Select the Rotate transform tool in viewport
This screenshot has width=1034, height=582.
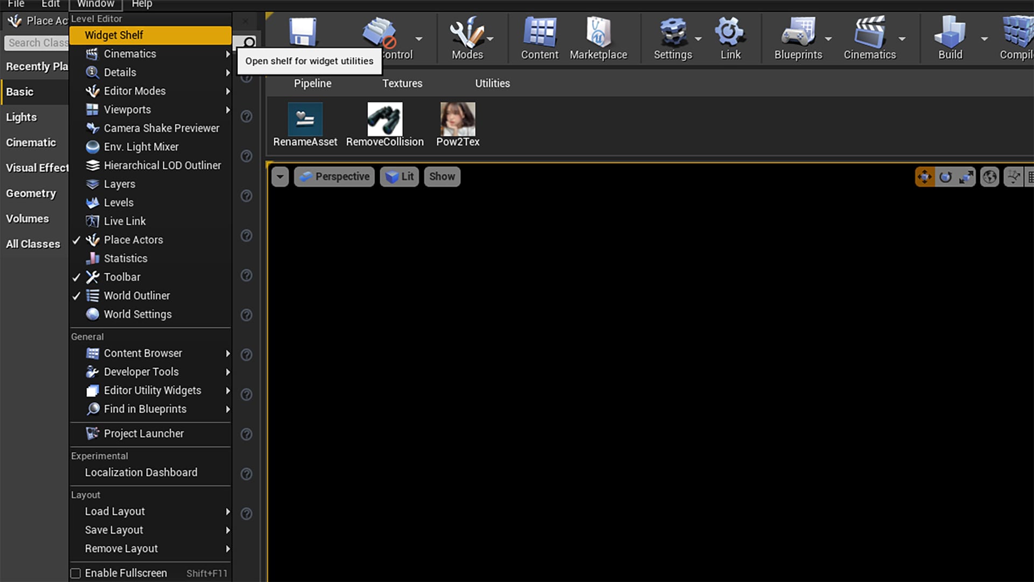946,176
